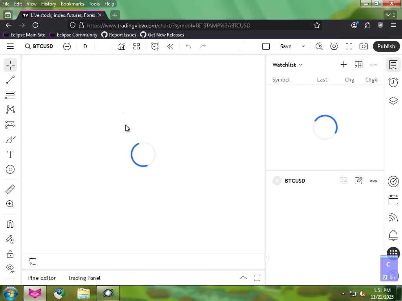Undo the last chart action
The height and width of the screenshot is (301, 402).
188,46
